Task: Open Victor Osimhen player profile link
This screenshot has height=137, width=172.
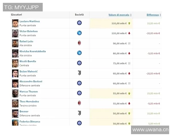Action: (28, 31)
